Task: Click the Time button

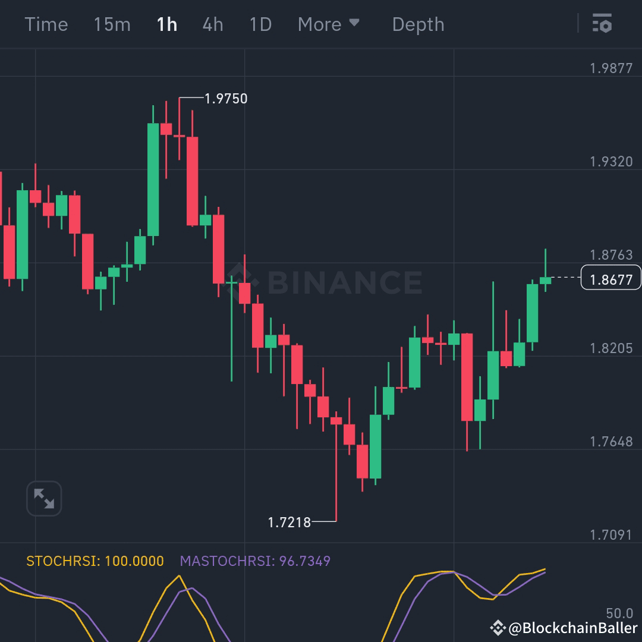Action: point(46,24)
